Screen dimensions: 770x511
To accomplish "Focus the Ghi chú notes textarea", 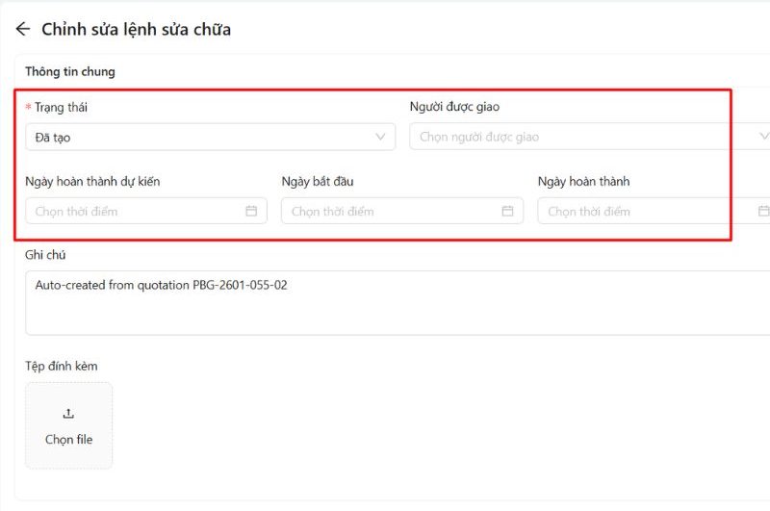I will (x=398, y=303).
